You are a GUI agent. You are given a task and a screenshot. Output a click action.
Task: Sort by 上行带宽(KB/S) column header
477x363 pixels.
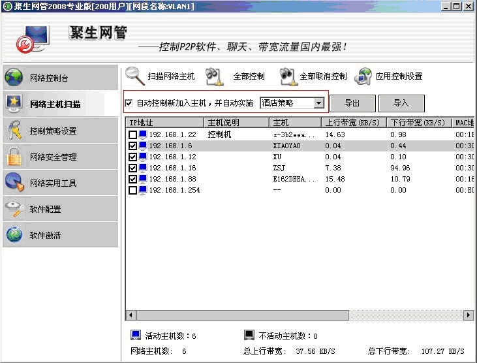(x=354, y=123)
